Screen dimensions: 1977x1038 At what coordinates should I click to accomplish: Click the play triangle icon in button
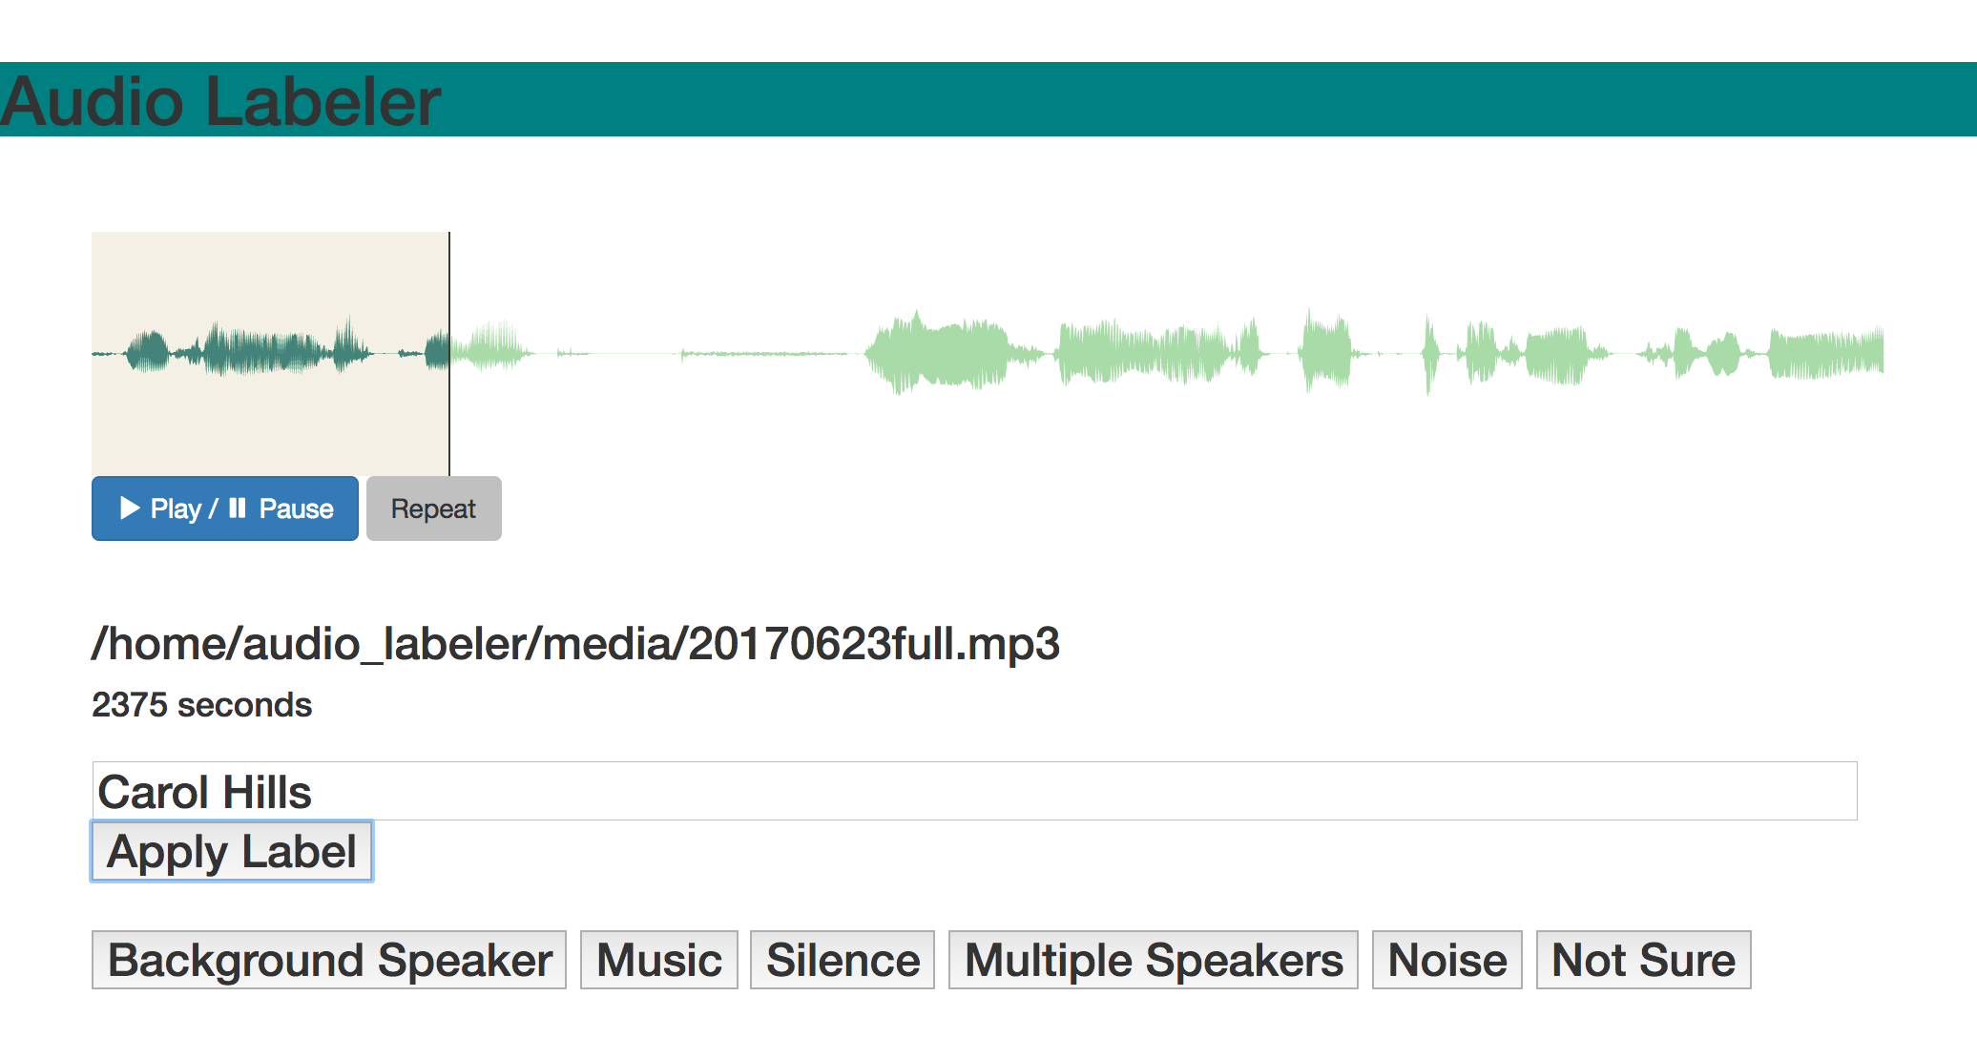coord(130,508)
